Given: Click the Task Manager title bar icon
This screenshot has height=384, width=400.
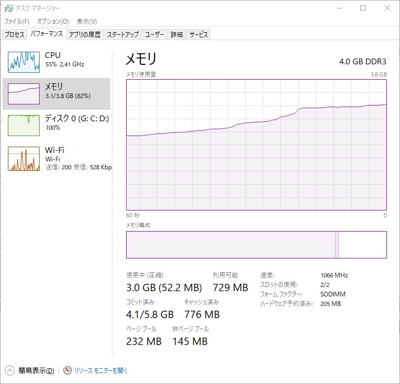Looking at the screenshot, I should [8, 8].
